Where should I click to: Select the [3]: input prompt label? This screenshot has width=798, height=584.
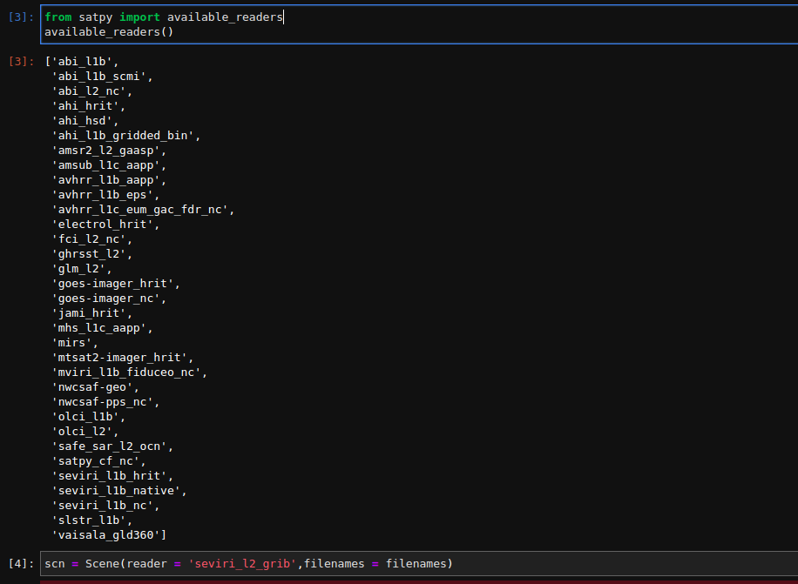(18, 16)
